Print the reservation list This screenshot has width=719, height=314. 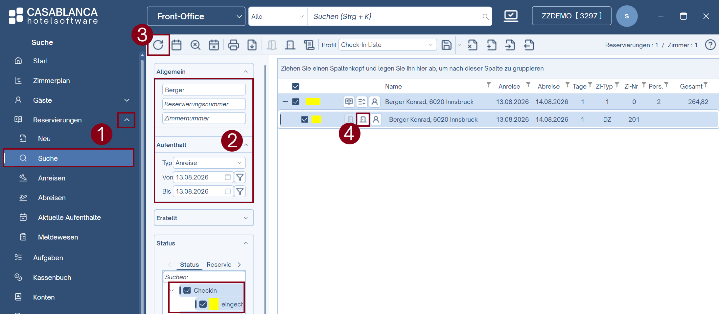pyautogui.click(x=234, y=45)
